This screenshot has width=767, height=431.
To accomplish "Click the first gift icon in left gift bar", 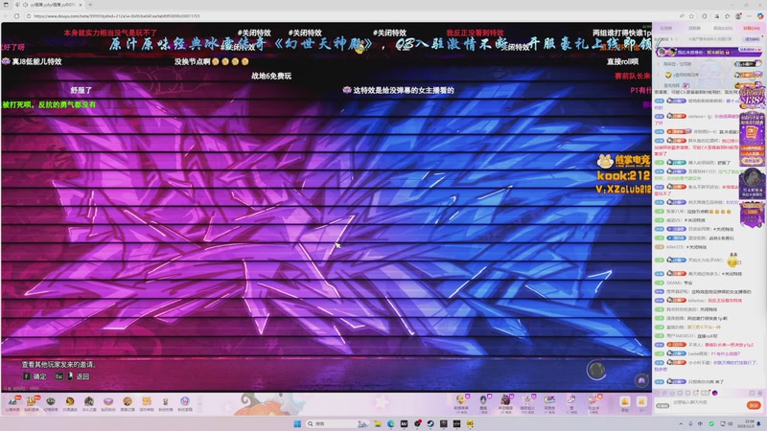I will (12, 402).
